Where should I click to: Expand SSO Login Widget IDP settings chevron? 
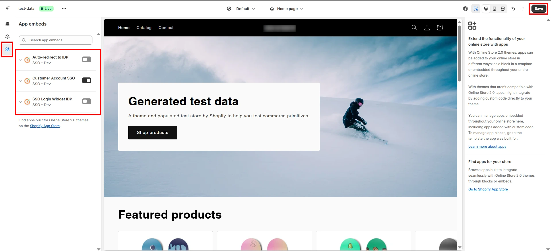20,102
